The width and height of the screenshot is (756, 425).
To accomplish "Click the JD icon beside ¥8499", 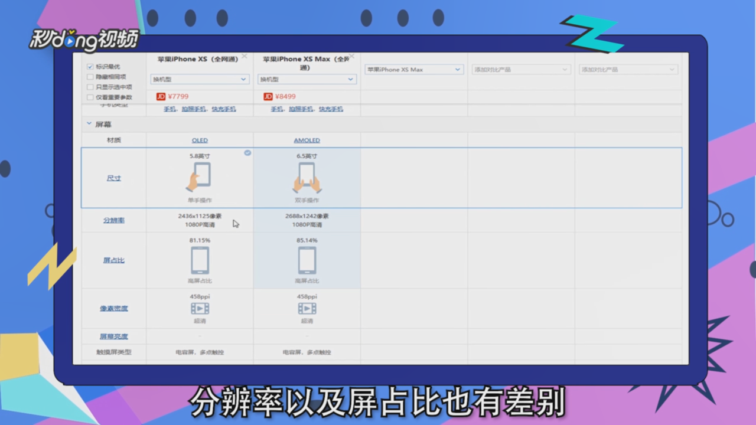I will pyautogui.click(x=268, y=96).
